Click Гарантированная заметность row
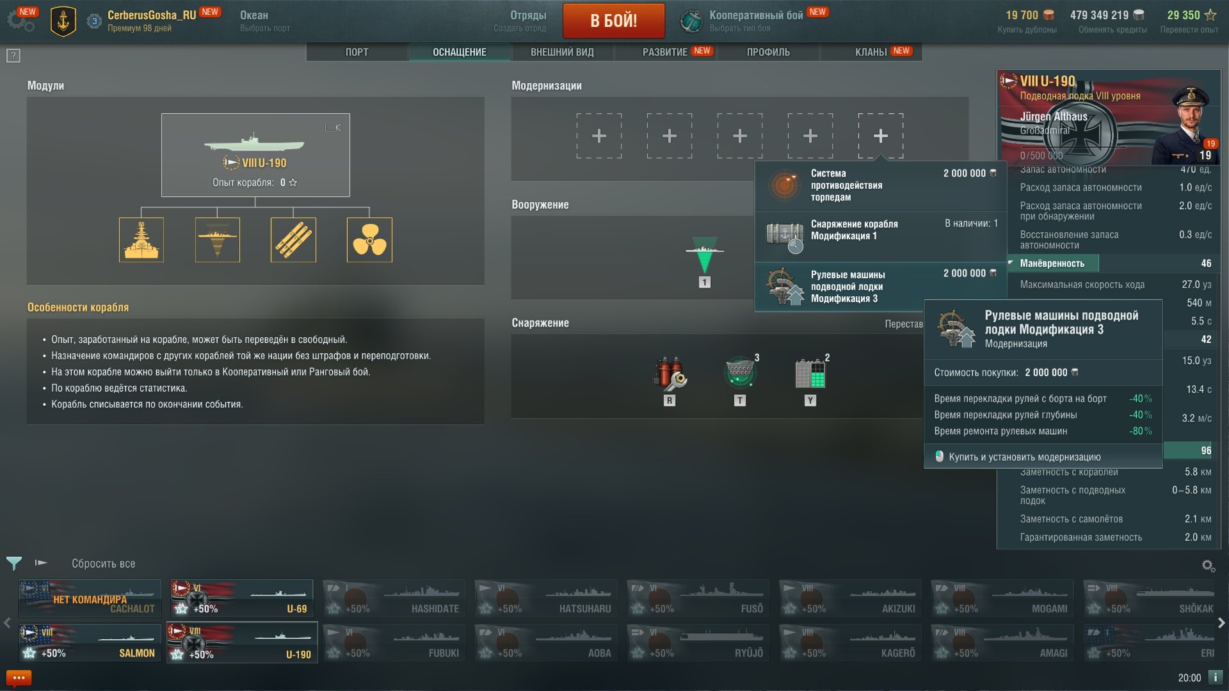1229x691 pixels. (x=1115, y=537)
